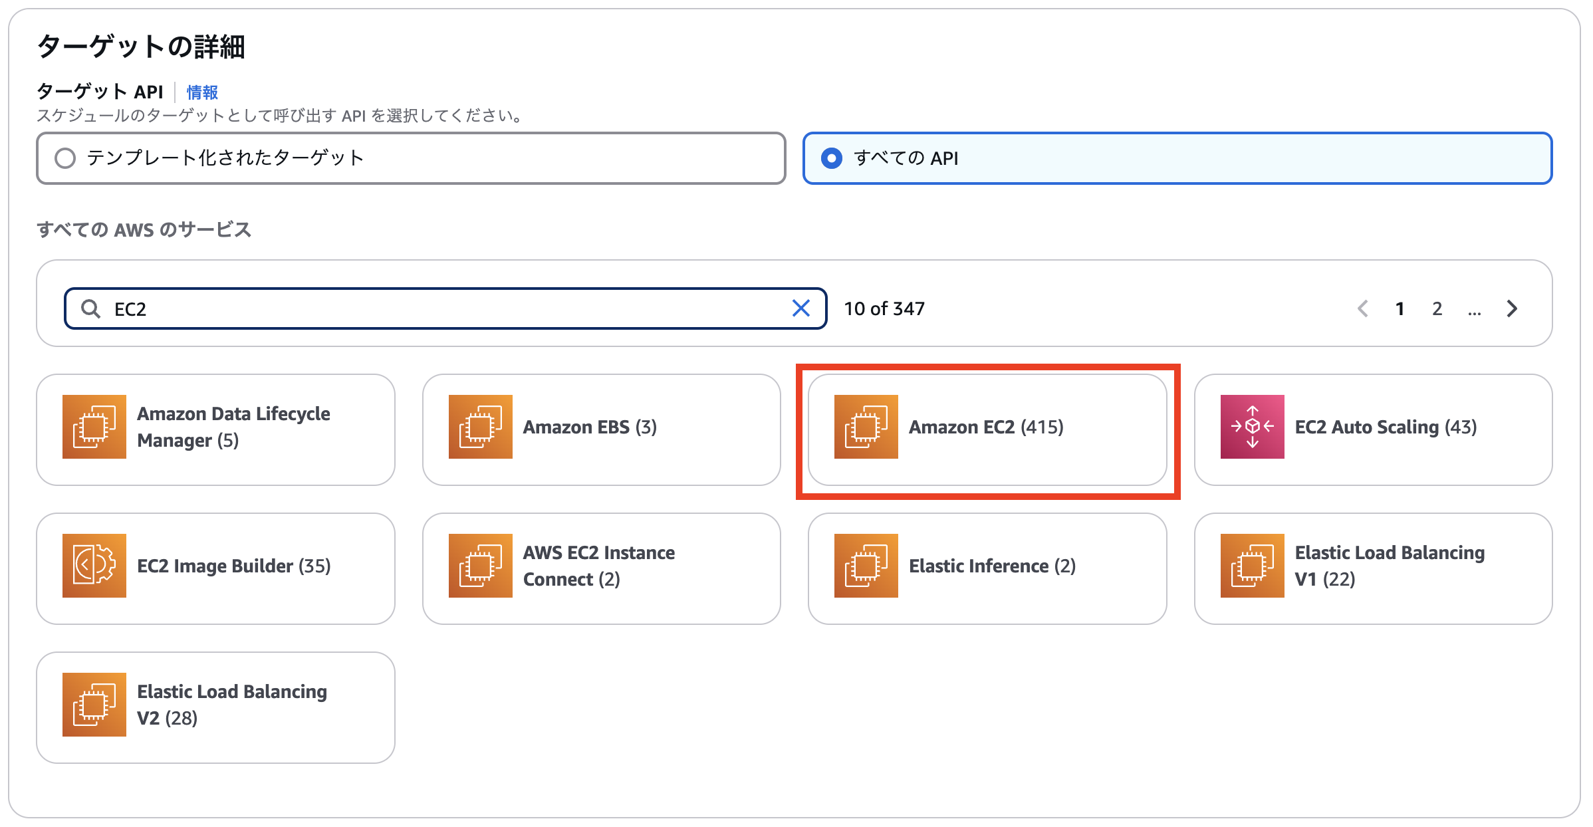
Task: Choose AWS EC2 Instance Connect (2) label
Action: (x=598, y=566)
